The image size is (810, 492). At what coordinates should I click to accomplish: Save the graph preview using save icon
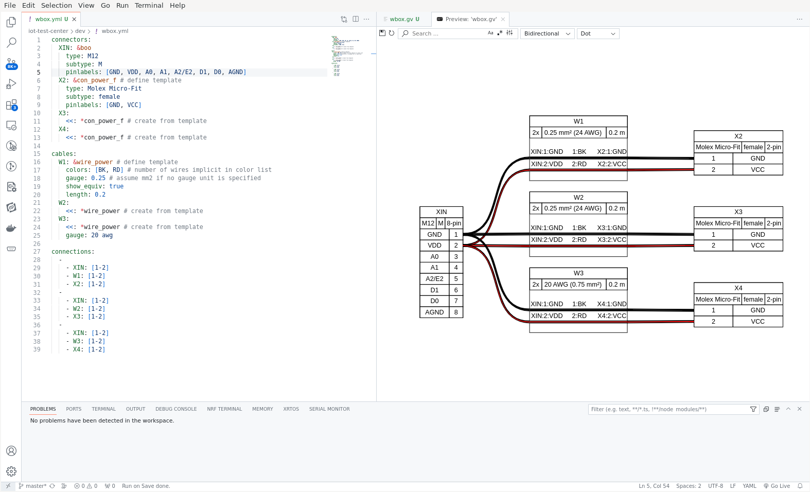click(382, 33)
